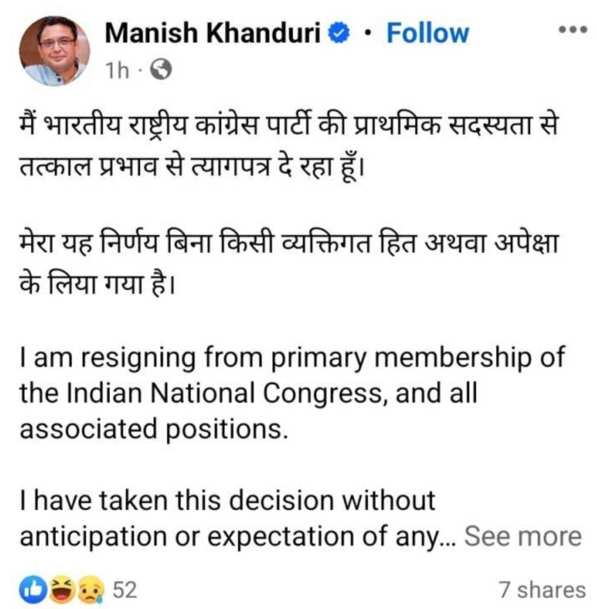Click the 1h post timestamp
Viewport: 597px width, 609px height.
(117, 72)
